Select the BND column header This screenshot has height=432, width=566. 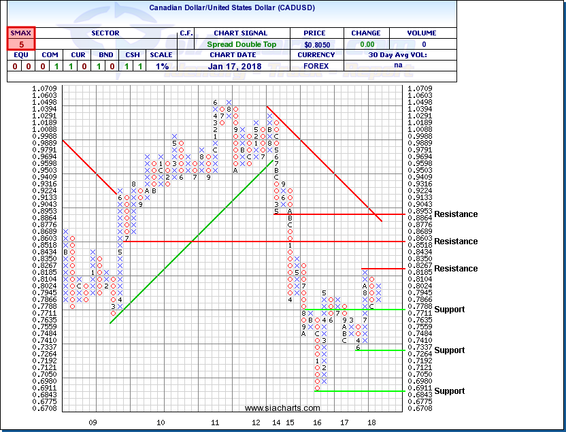(x=105, y=55)
